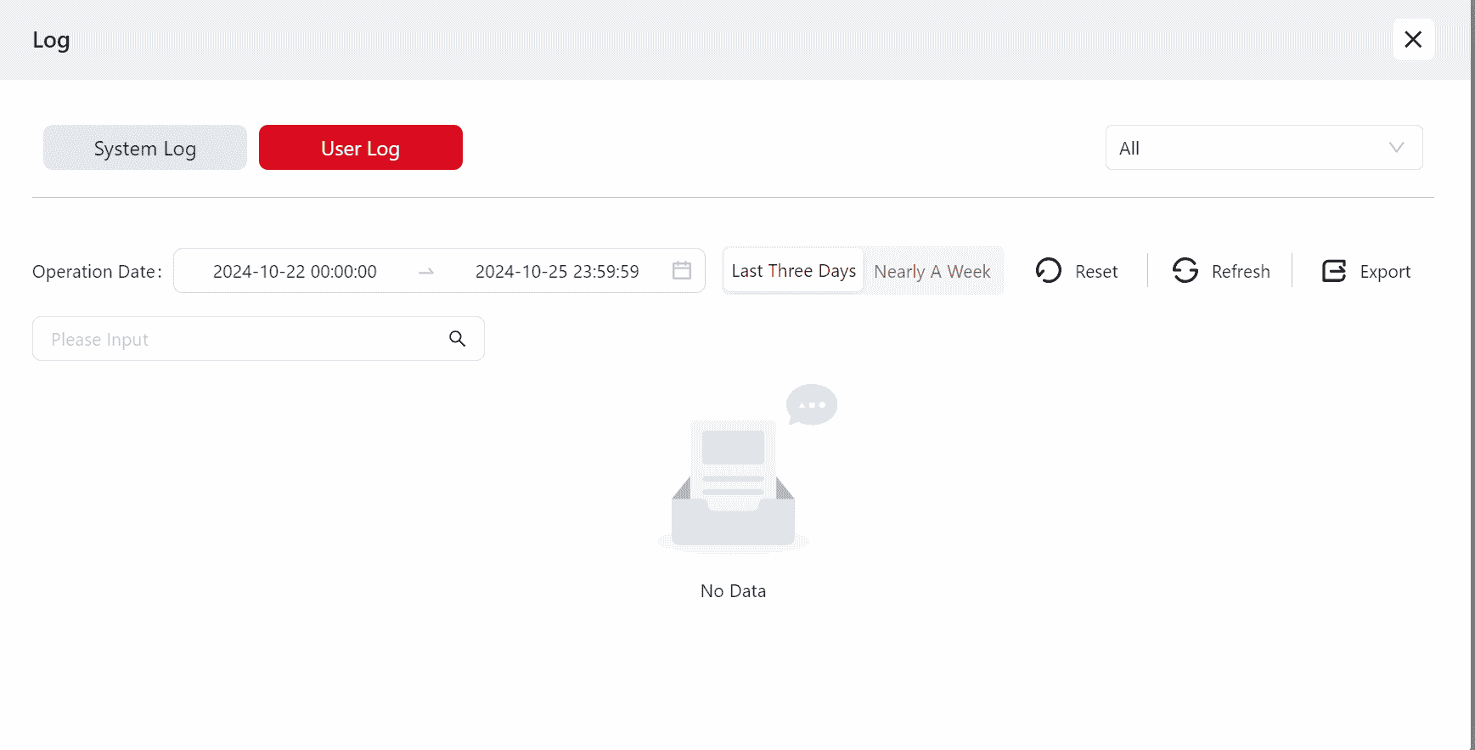Close the Log dialog with the X
This screenshot has width=1475, height=750.
point(1413,40)
